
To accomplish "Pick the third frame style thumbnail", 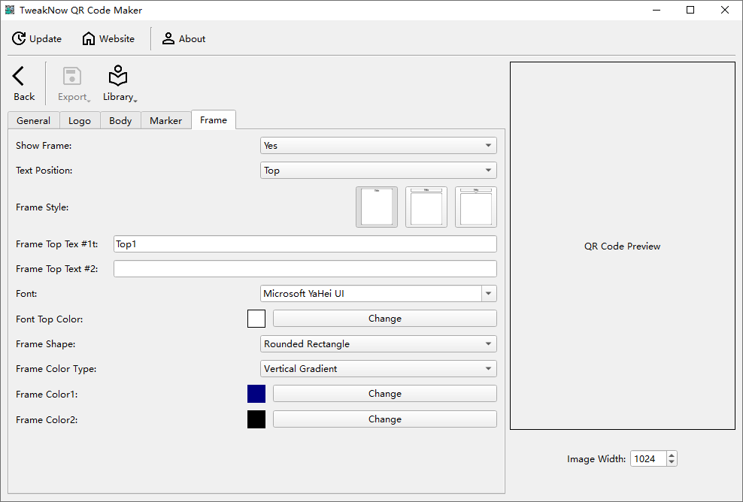I will [x=476, y=207].
